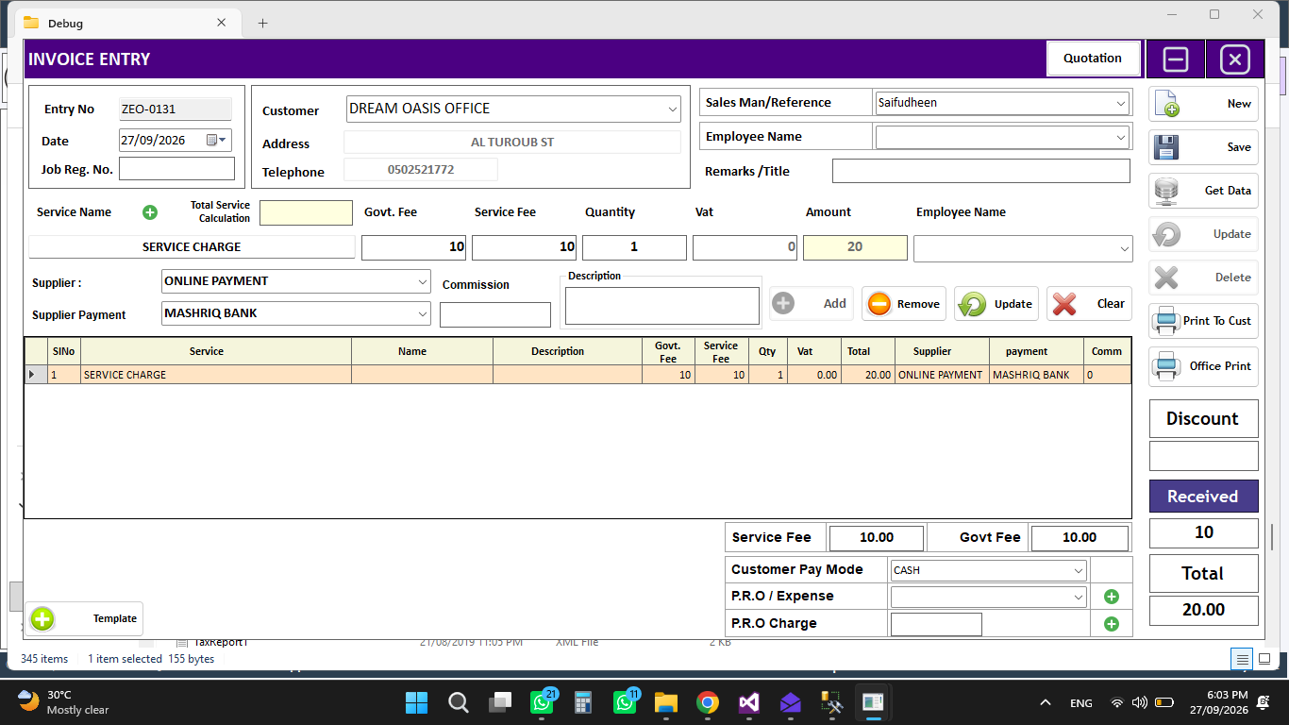Save the invoice with the floppy disk button

(x=1203, y=147)
